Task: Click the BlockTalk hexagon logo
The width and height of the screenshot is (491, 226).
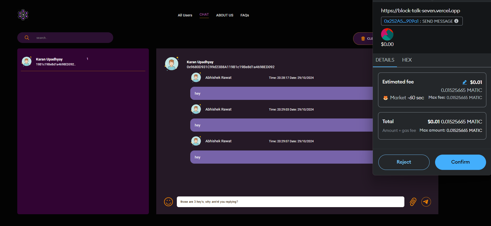Action: click(x=23, y=15)
